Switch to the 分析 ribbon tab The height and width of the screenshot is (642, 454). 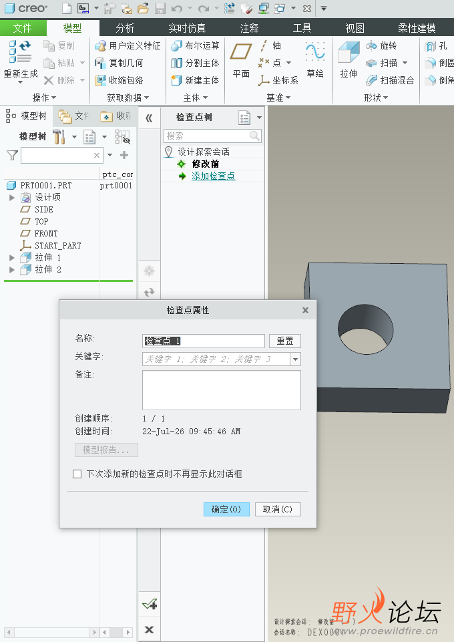point(125,28)
